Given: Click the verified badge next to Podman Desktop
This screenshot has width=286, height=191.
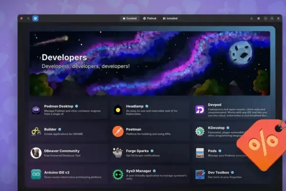Looking at the screenshot, I should coord(77,106).
